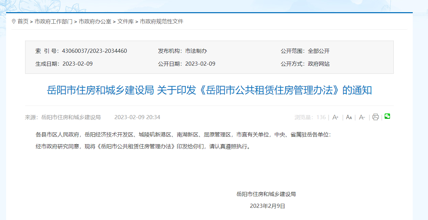Increase font size with A+ icon
The width and height of the screenshot is (428, 220).
point(335,117)
